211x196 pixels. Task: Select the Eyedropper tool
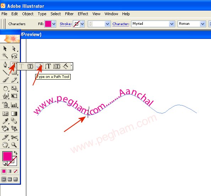(x=5, y=121)
